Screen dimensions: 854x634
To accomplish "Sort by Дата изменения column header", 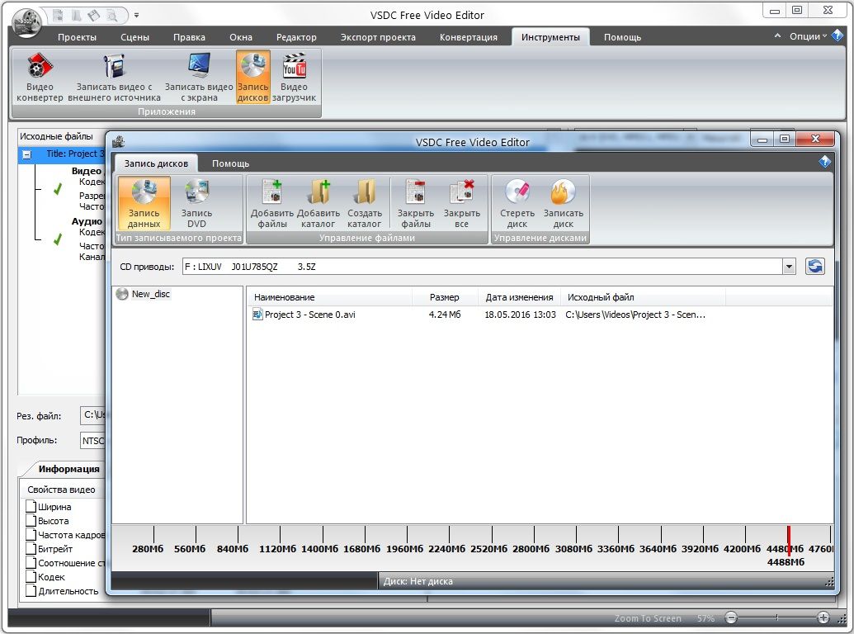I will [x=519, y=297].
